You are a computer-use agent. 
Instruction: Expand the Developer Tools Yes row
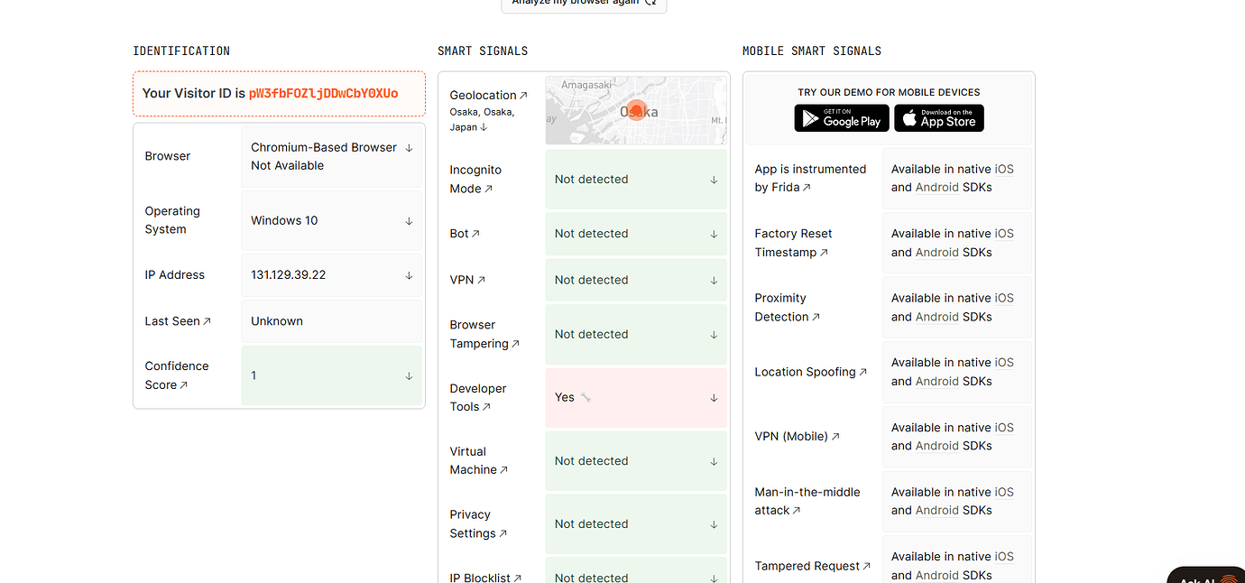pyautogui.click(x=636, y=397)
